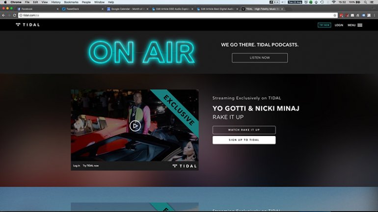Screen dimensions: 378x212
Task: Play the Rake It Up video
Action: click(x=135, y=126)
